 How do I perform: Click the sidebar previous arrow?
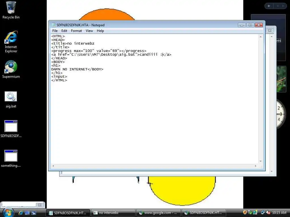(x=278, y=6)
